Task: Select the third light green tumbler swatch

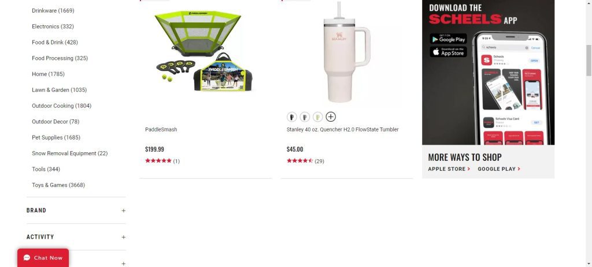Action: tap(318, 116)
